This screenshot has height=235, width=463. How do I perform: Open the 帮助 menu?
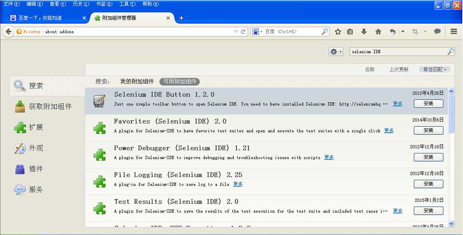tap(150, 4)
